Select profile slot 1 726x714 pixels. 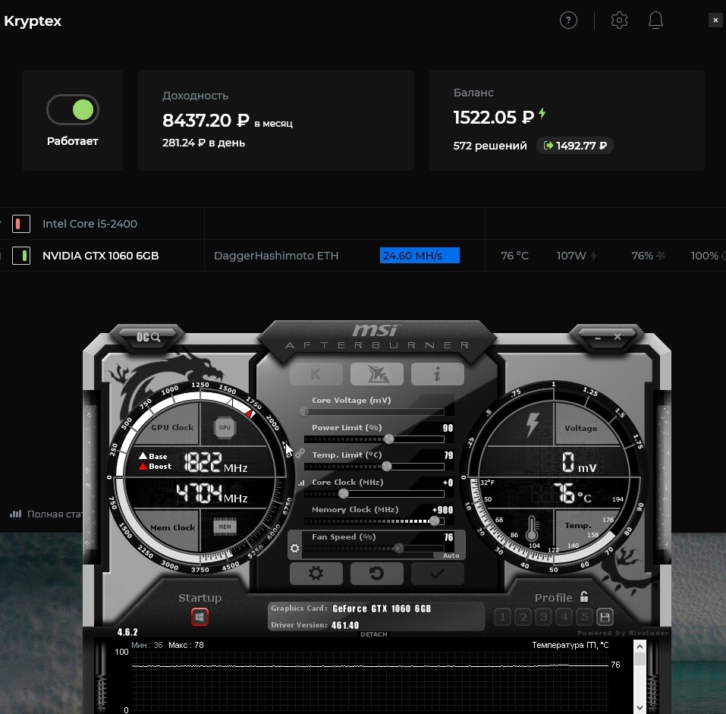point(501,617)
